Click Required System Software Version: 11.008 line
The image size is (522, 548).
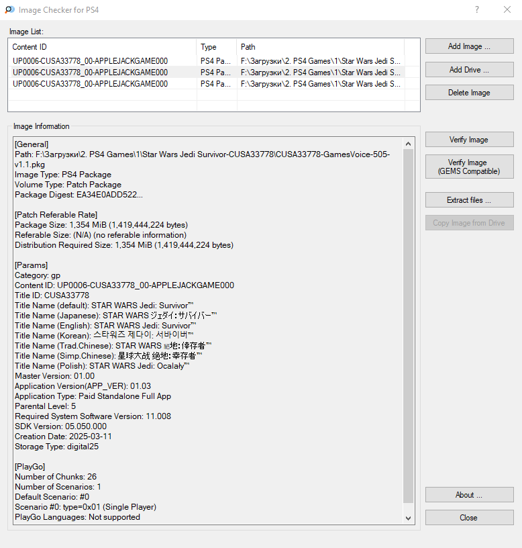click(93, 416)
